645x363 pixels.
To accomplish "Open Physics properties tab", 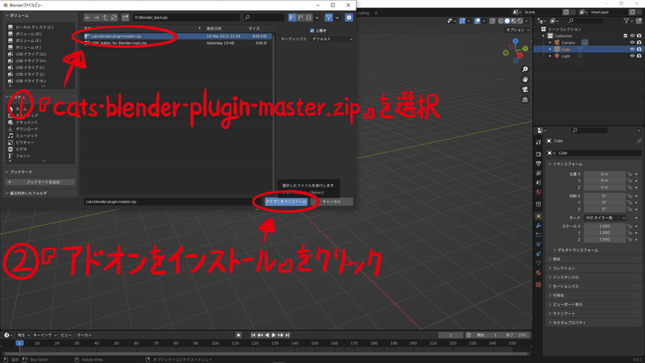I will tap(539, 244).
